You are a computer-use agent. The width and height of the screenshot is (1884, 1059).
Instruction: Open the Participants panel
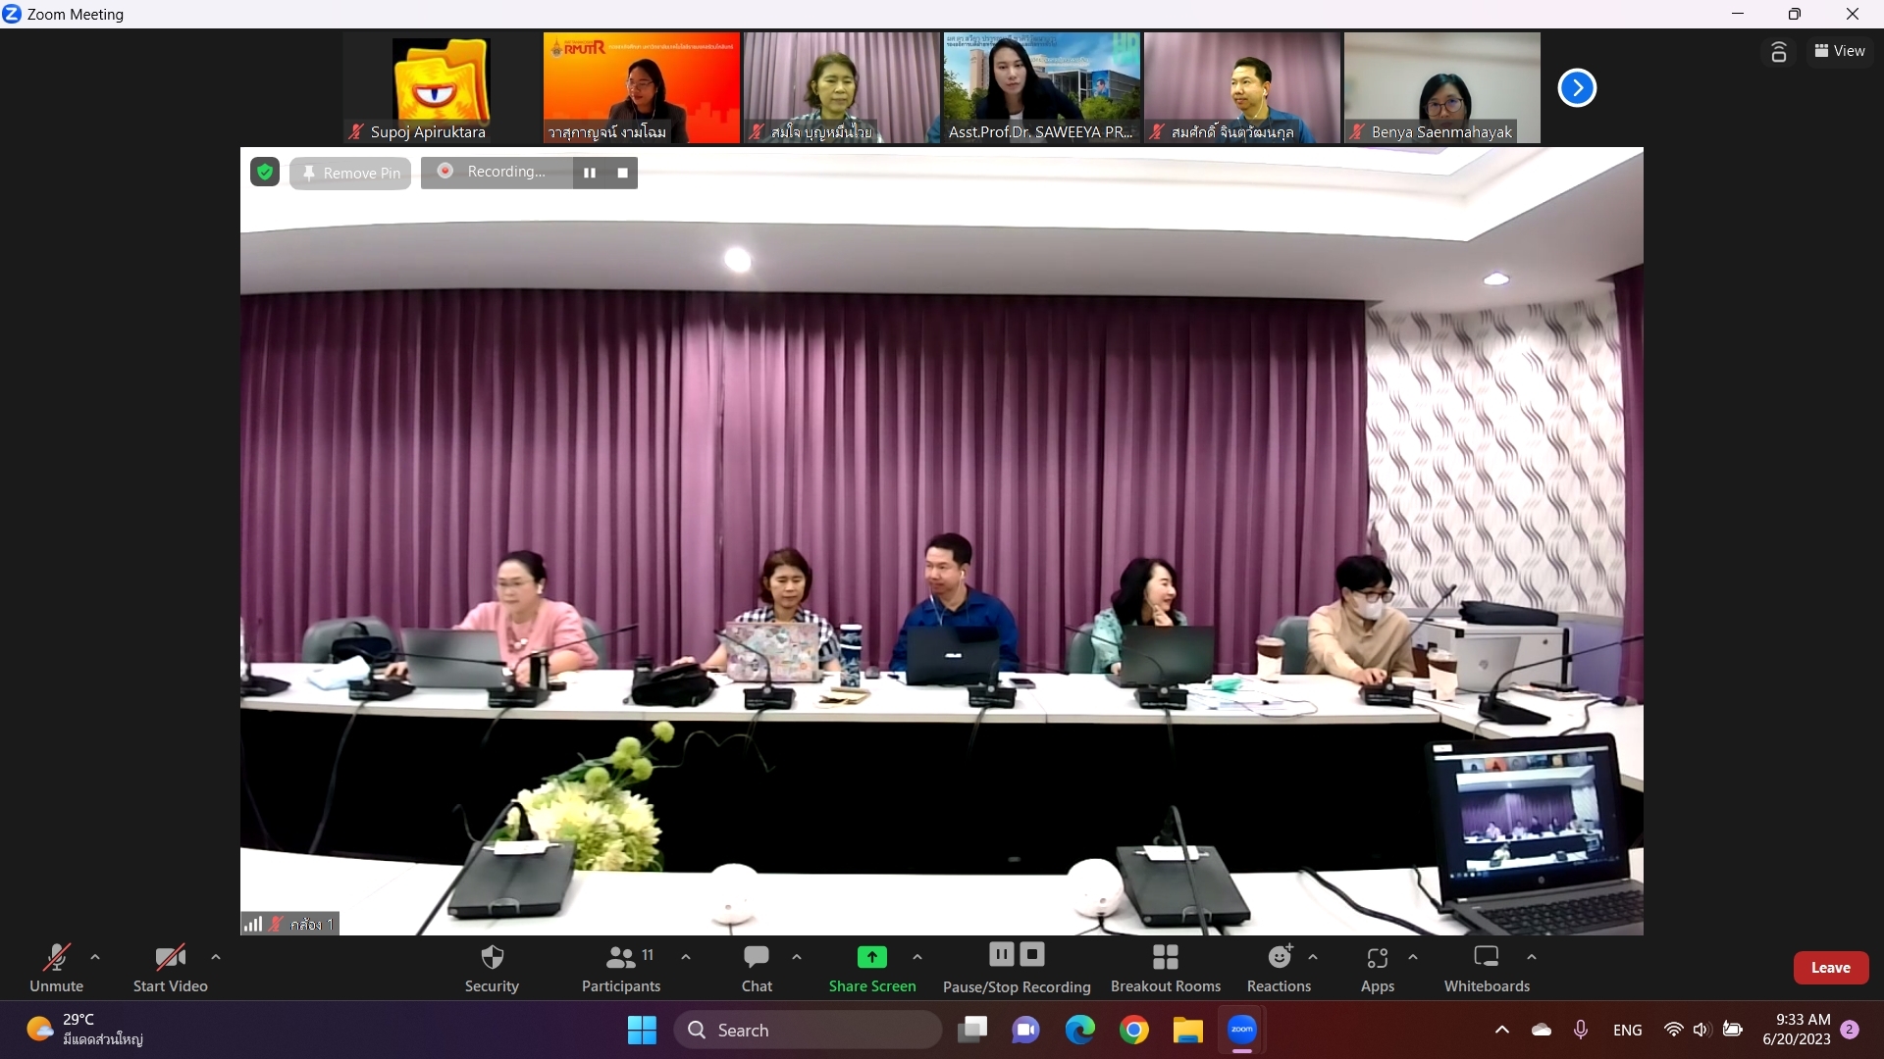(x=621, y=967)
